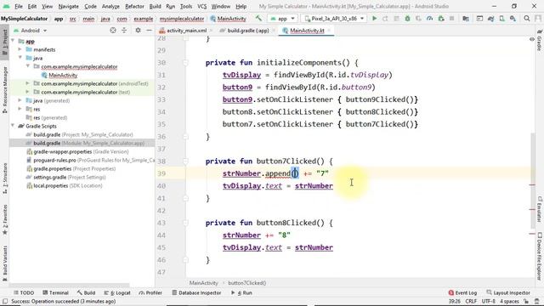This screenshot has width=544, height=306.
Task: Collapse the java folder
Action: pos(20,58)
